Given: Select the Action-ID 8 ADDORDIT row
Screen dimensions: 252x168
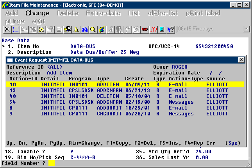Looking at the screenshot, I should [125, 108].
